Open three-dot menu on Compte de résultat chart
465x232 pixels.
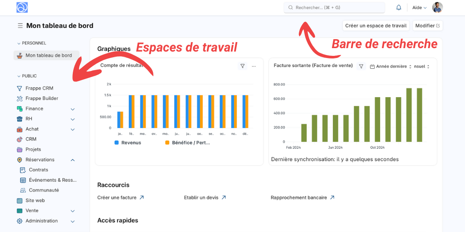click(254, 66)
